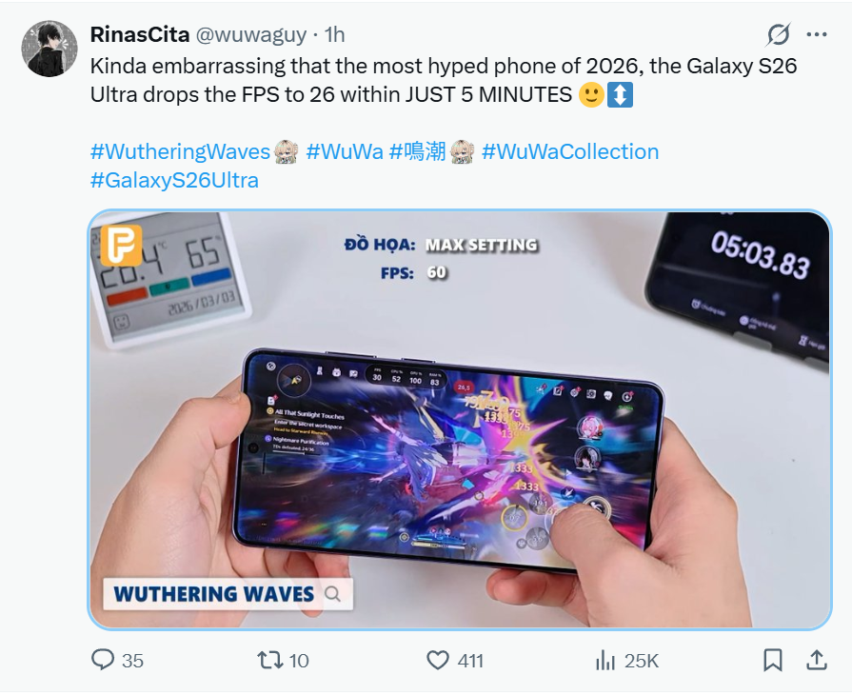Open the three-dot more options menu
The image size is (852, 695).
click(x=817, y=35)
